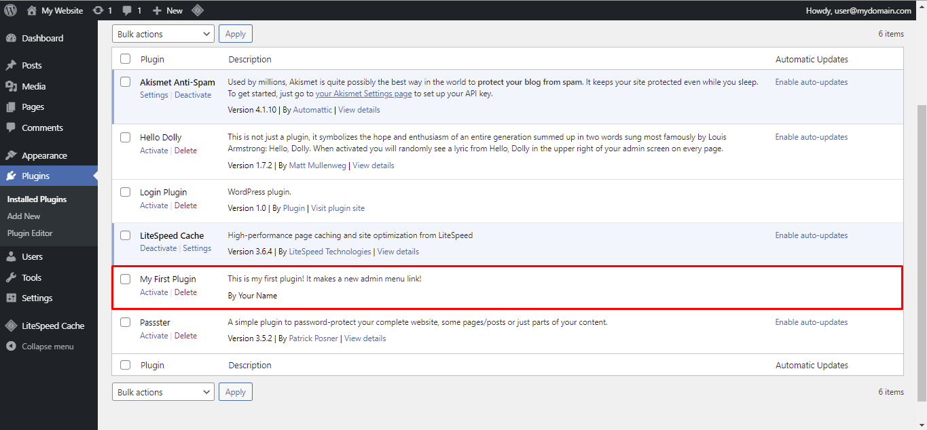
Task: Enable auto-updates for LiteSpeed Cache
Action: pos(811,235)
